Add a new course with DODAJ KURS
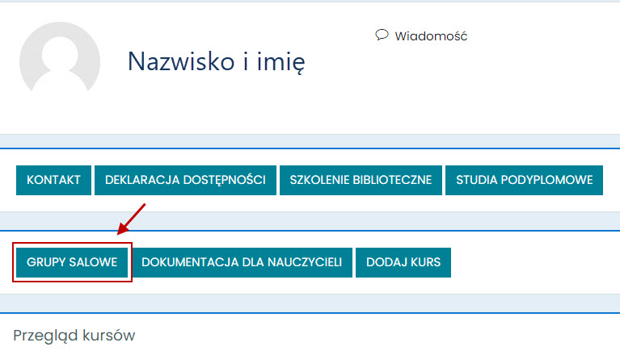The image size is (620, 355). click(x=403, y=262)
